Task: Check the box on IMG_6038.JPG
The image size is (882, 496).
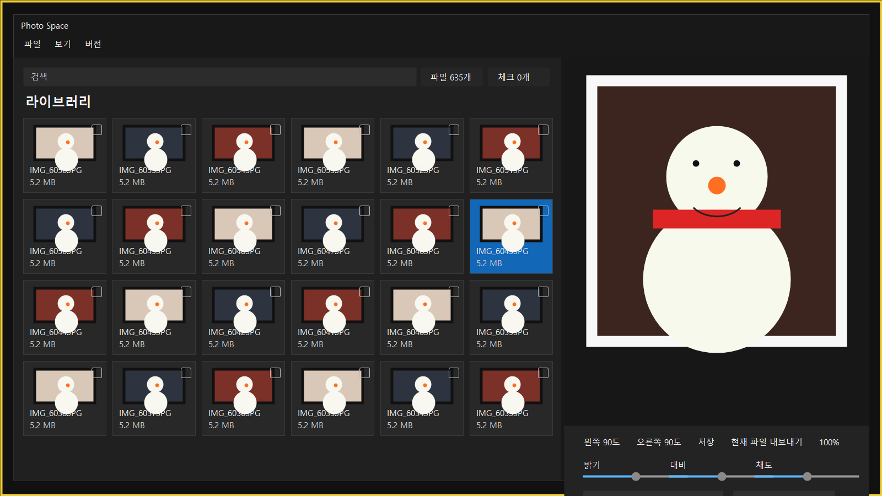Action: (x=97, y=373)
